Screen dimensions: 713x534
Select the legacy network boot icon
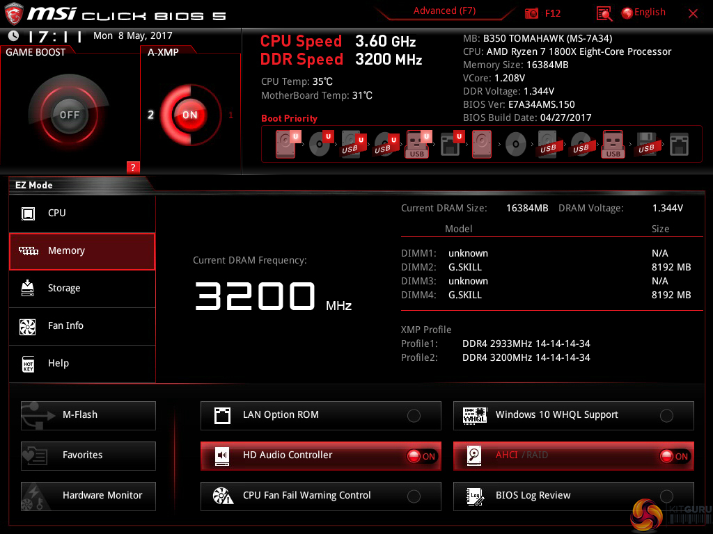point(679,145)
